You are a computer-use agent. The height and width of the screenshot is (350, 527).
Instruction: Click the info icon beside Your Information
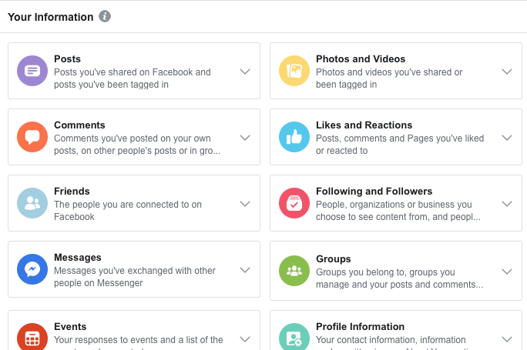coord(105,16)
